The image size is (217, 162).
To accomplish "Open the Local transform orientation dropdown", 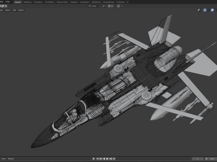I will click(x=94, y=6).
